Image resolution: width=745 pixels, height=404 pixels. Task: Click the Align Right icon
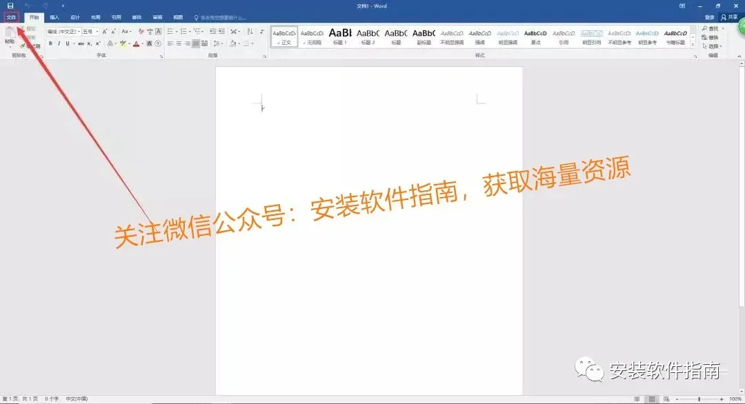(187, 43)
